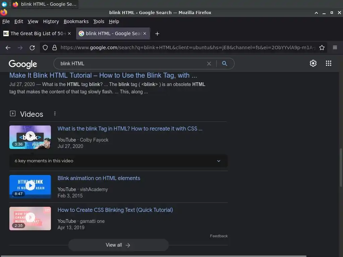Click the garnatti one channel name
The height and width of the screenshot is (257, 343).
(x=92, y=221)
